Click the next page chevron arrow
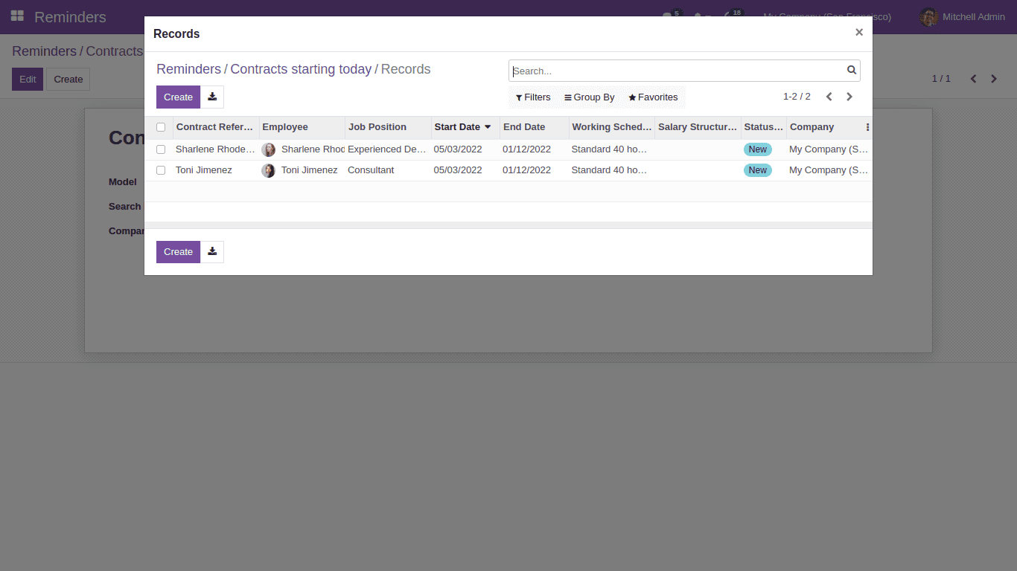1017x571 pixels. [849, 97]
